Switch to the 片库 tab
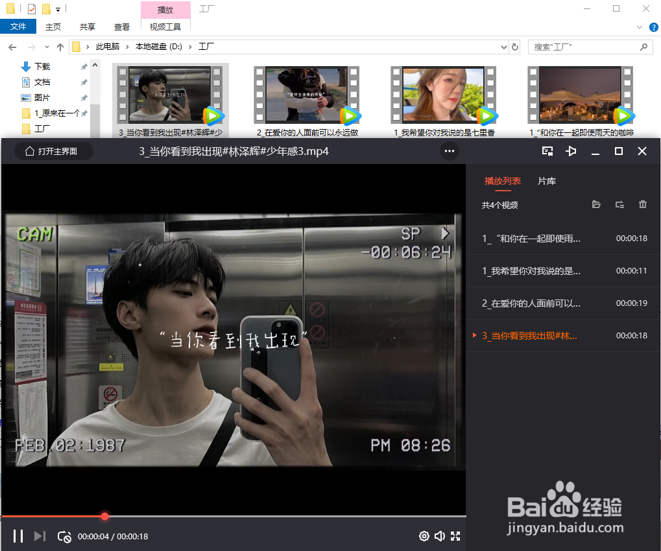The width and height of the screenshot is (661, 551). coord(547,181)
